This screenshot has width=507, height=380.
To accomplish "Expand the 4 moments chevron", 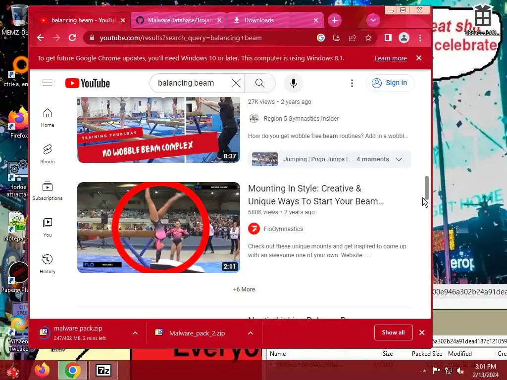I will tap(399, 159).
